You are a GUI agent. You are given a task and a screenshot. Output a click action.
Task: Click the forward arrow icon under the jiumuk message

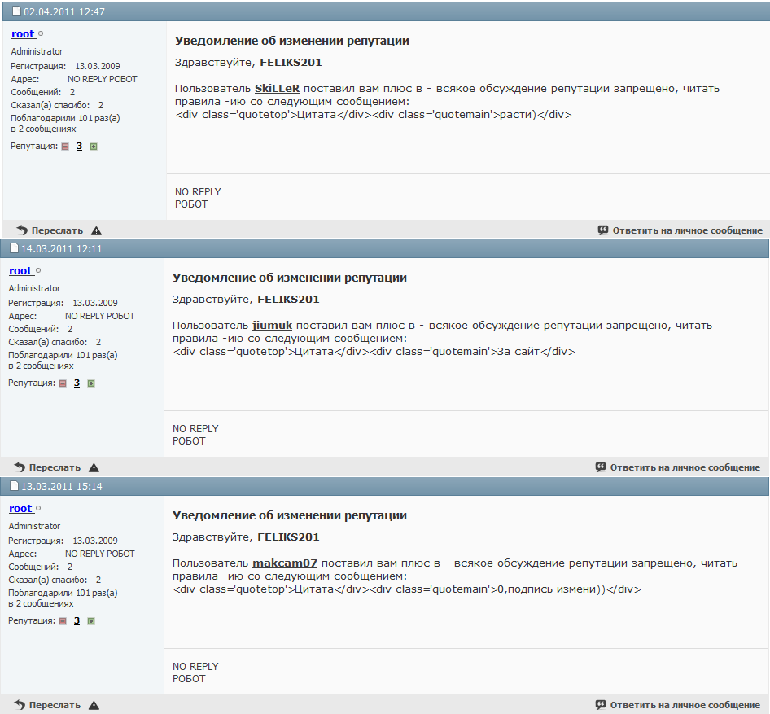pos(20,467)
